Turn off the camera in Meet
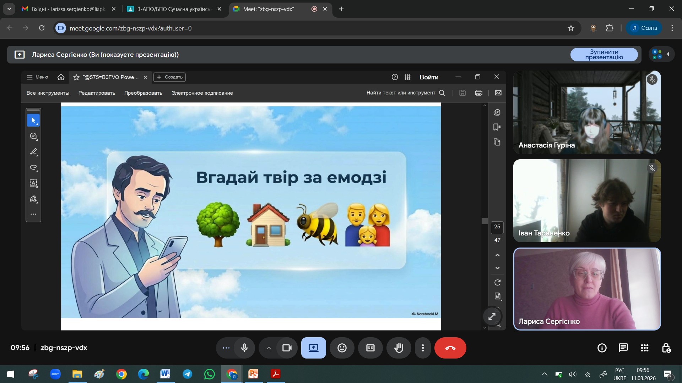682x383 pixels. point(287,348)
